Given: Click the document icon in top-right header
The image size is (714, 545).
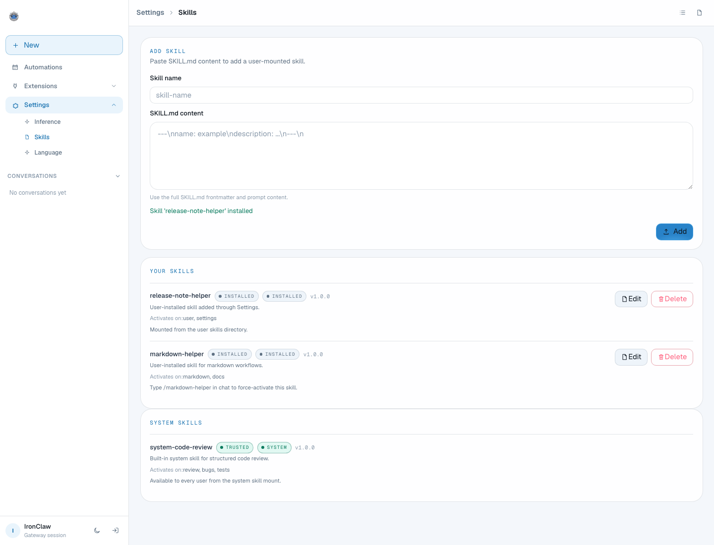Looking at the screenshot, I should (700, 13).
